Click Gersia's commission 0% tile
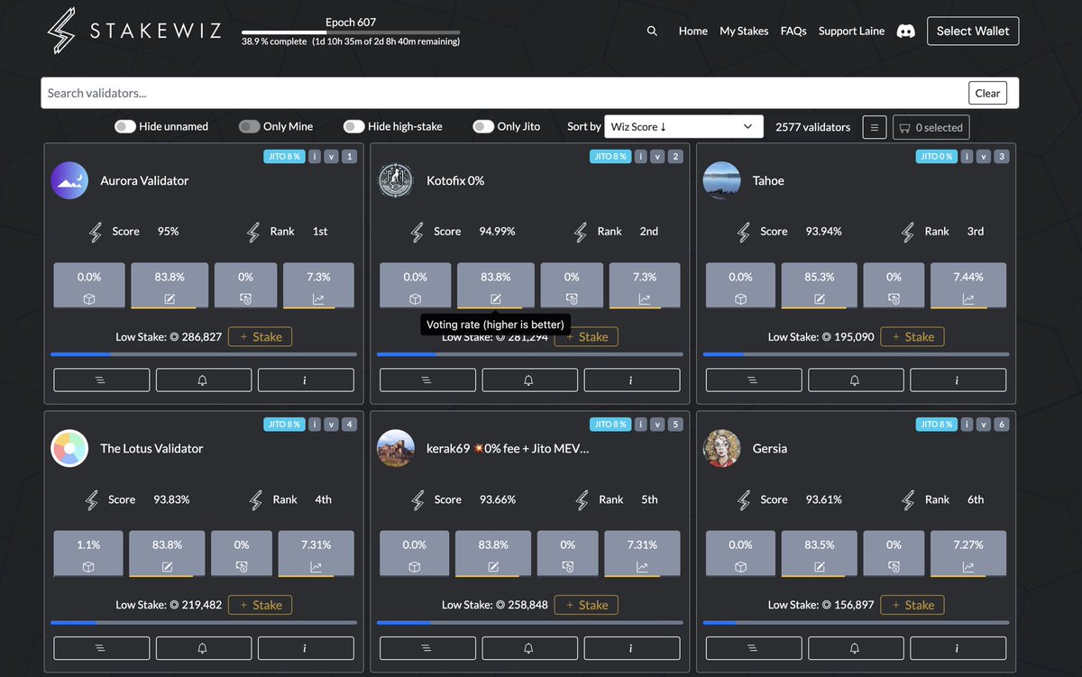1082x677 pixels. pyautogui.click(x=894, y=553)
